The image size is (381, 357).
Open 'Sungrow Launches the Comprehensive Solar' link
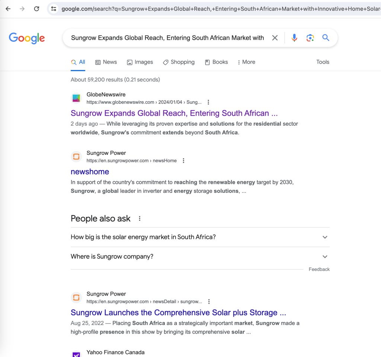pyautogui.click(x=178, y=313)
